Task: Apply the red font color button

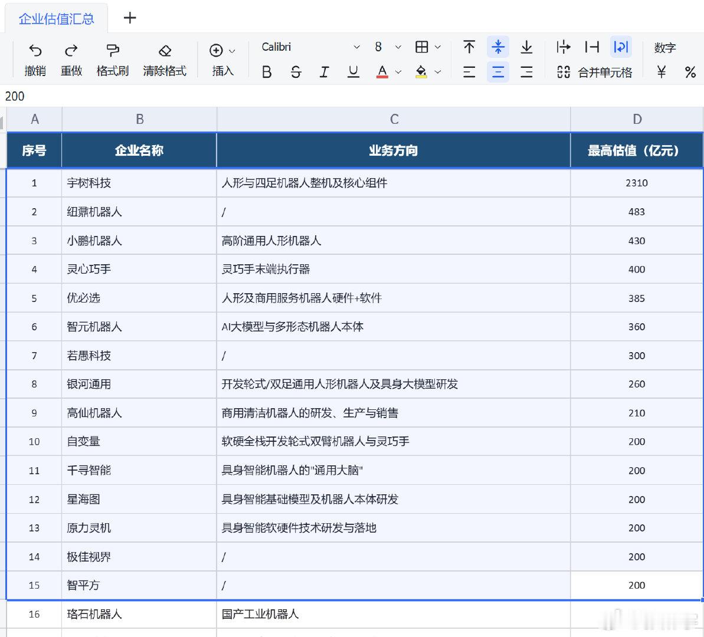Action: tap(382, 72)
